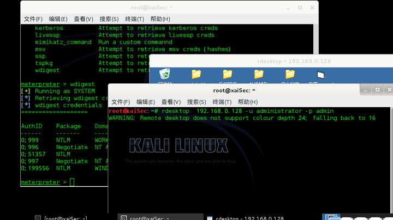Open 查看(V) menu in front terminal

[x=171, y=102]
